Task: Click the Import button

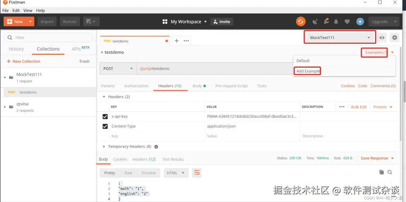Action: [x=47, y=22]
